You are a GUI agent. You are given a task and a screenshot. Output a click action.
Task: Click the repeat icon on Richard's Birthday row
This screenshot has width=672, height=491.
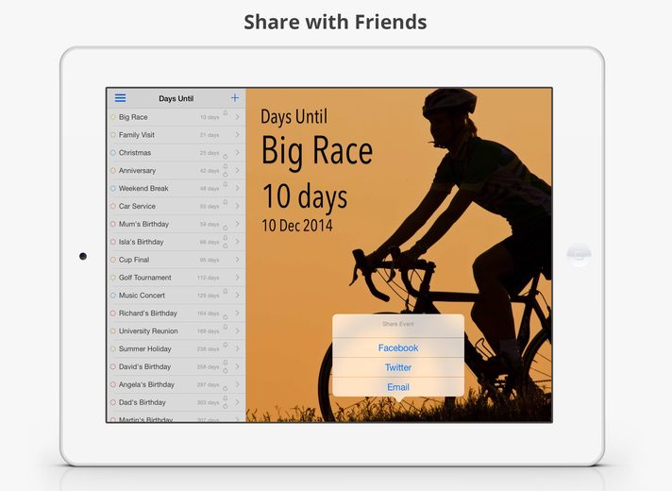tap(226, 317)
